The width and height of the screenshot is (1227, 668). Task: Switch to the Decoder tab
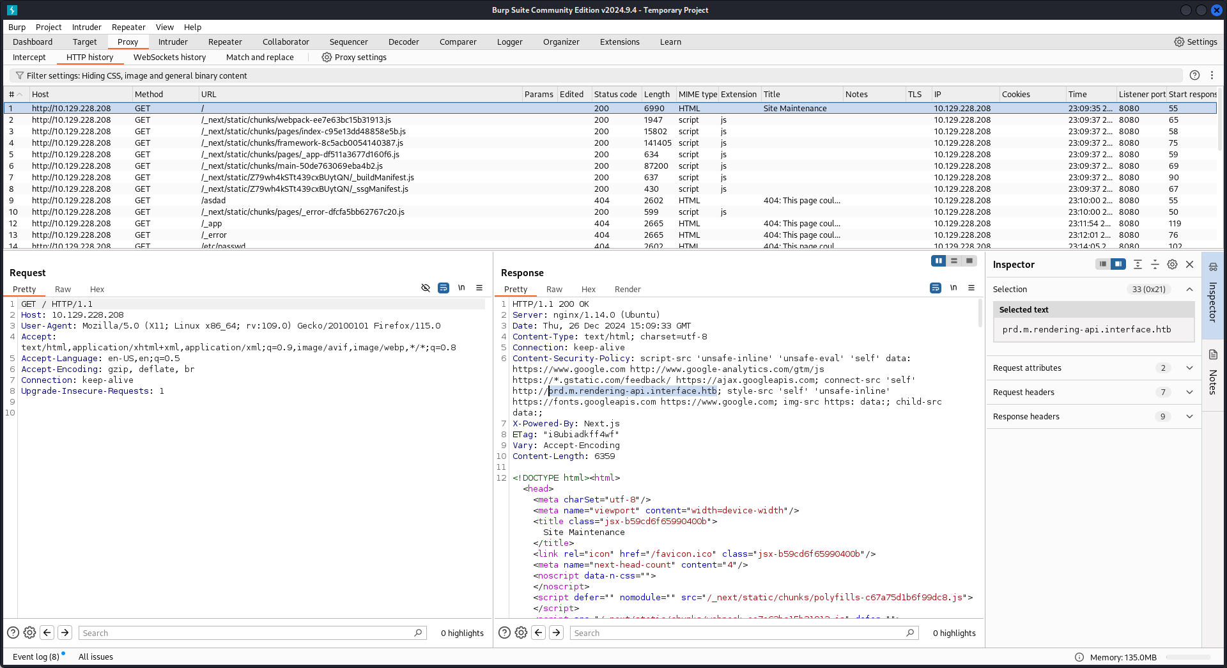coord(403,42)
